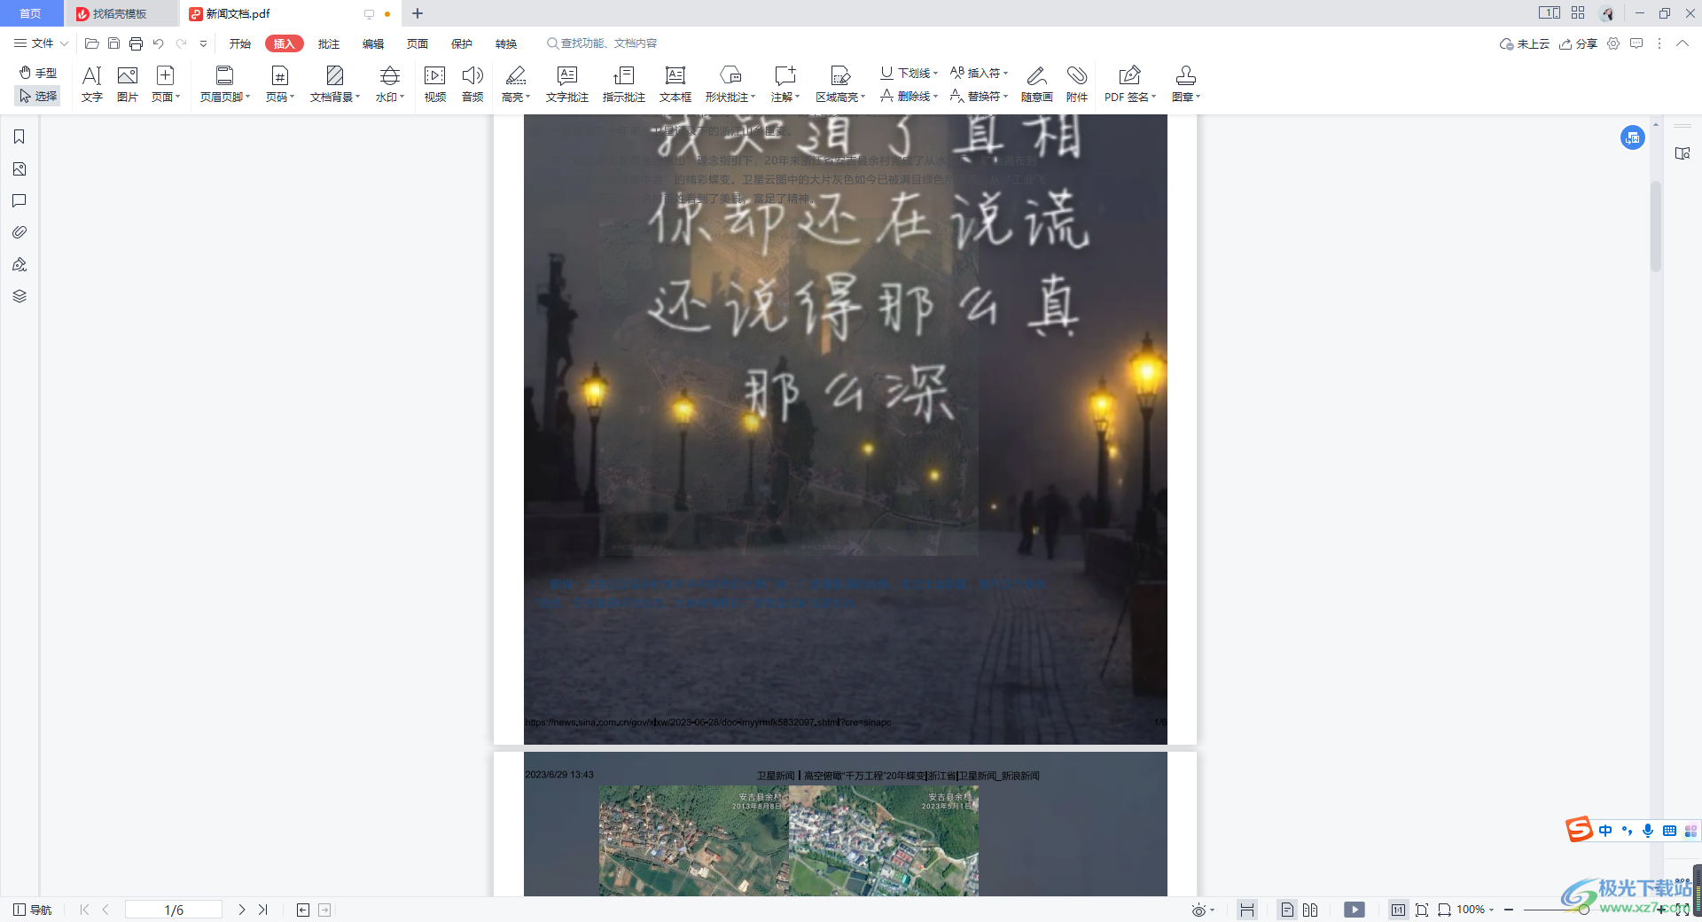The image size is (1702, 922).
Task: Switch to the 转换 ribbon tab
Action: (506, 43)
